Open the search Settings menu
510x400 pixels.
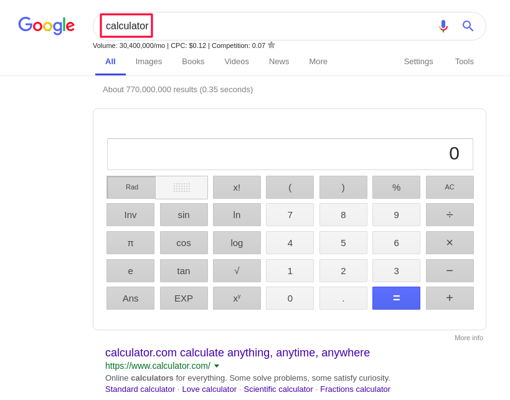418,62
